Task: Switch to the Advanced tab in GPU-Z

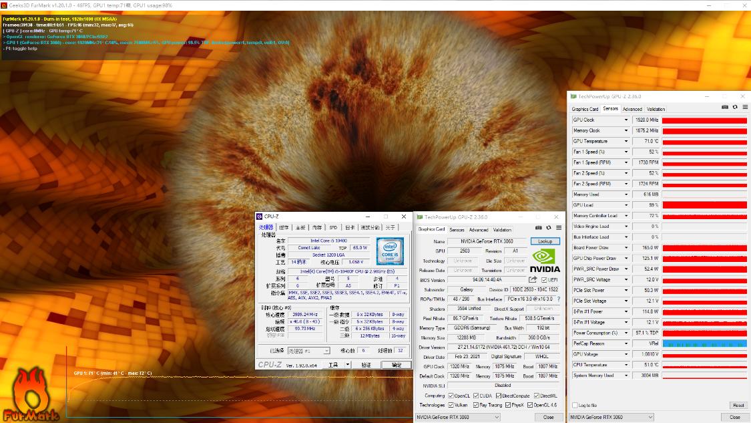Action: click(479, 229)
